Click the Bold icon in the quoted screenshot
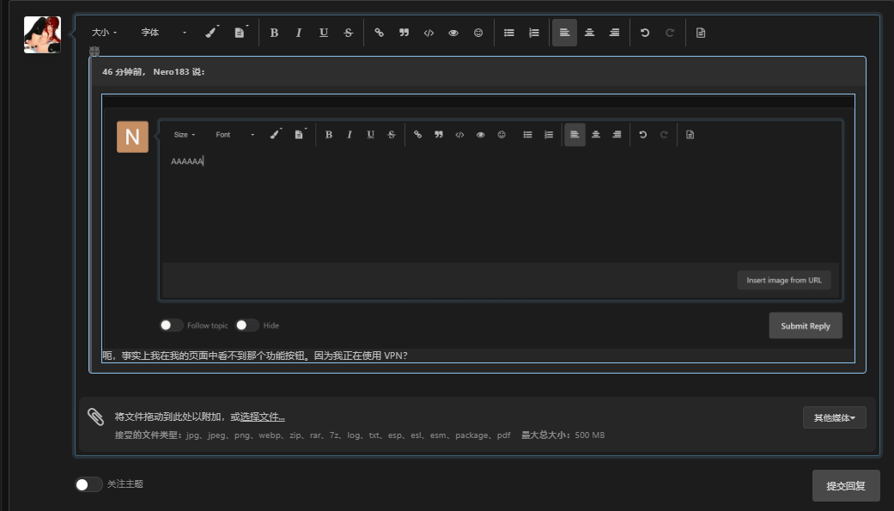Screen dimensions: 894x511 click(x=328, y=135)
